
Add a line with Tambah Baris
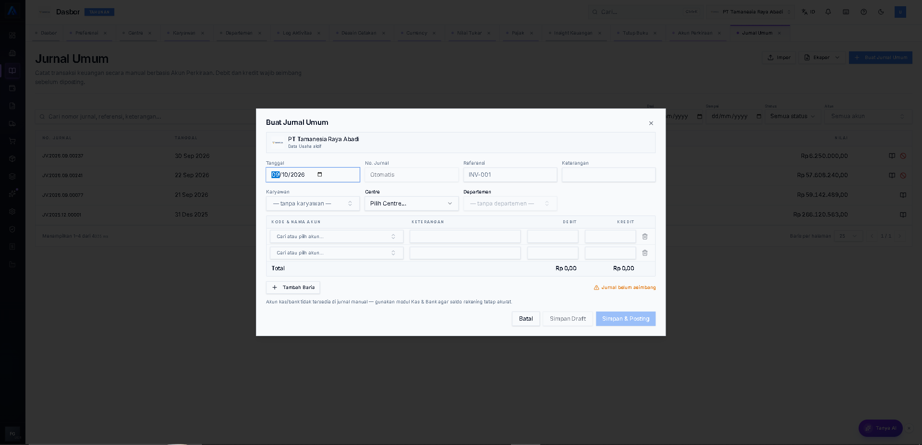pos(293,288)
